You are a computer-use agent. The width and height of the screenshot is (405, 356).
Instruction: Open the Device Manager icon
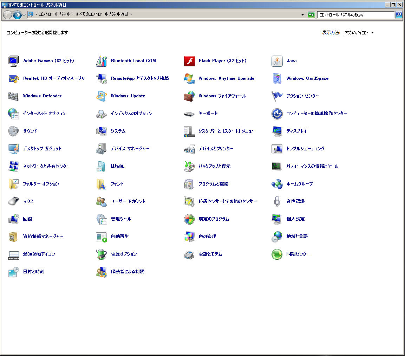[x=101, y=149]
